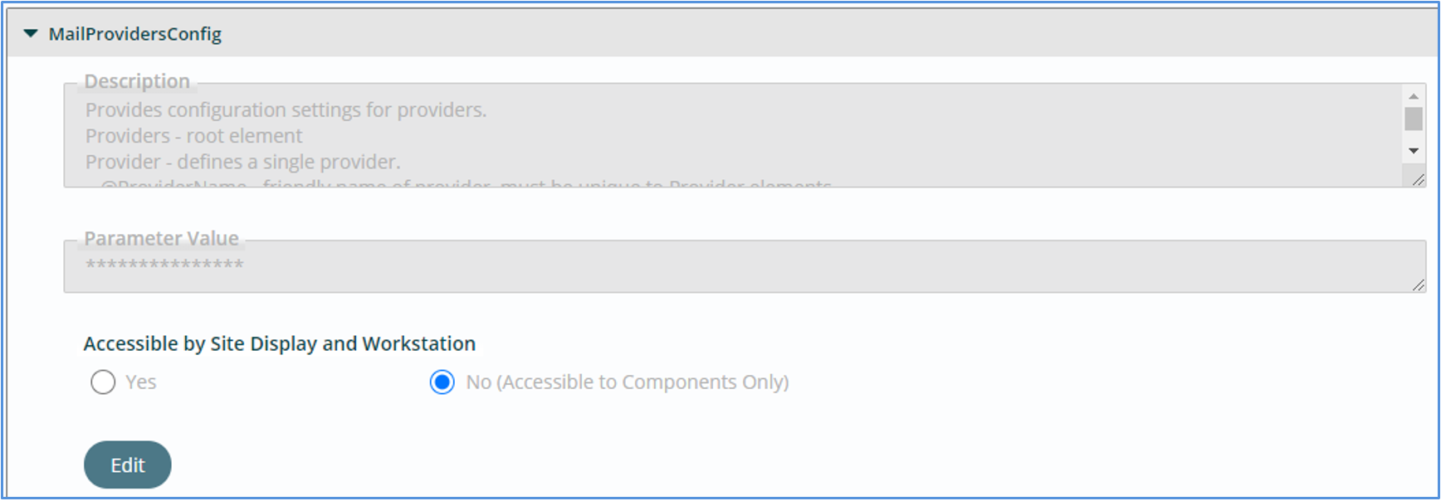Viewport: 1441px width, 501px height.
Task: Click the Description scrollbar up arrow
Action: pyautogui.click(x=1414, y=96)
